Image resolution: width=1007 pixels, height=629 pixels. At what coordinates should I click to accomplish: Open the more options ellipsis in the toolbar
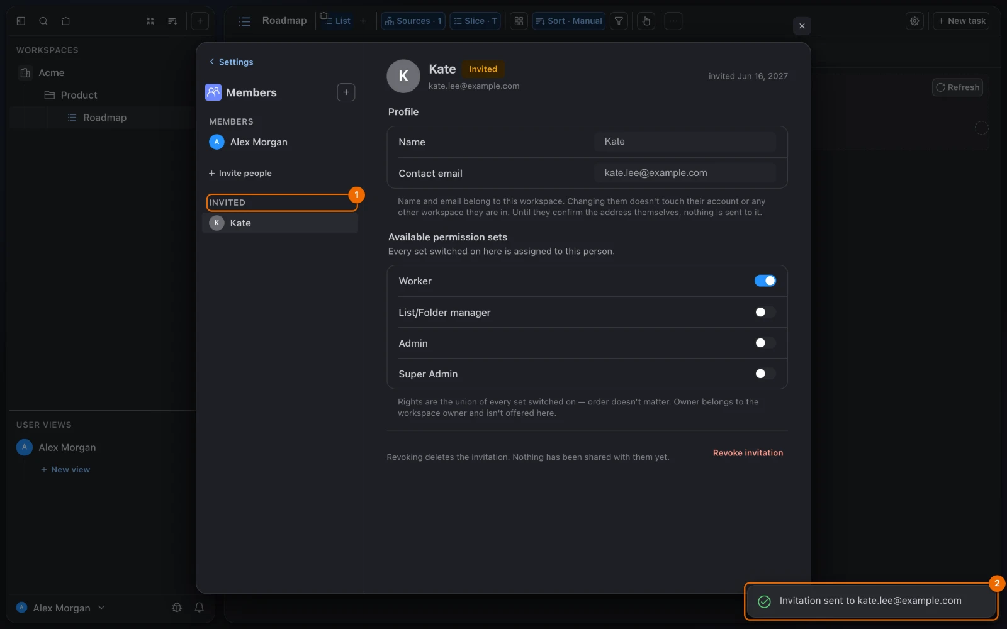click(x=673, y=21)
